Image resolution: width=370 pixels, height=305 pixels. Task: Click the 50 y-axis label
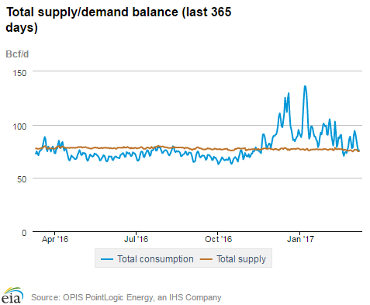click(x=22, y=179)
